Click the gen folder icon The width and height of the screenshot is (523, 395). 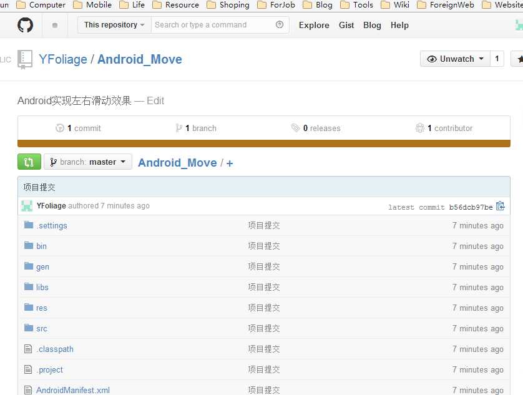(x=29, y=266)
